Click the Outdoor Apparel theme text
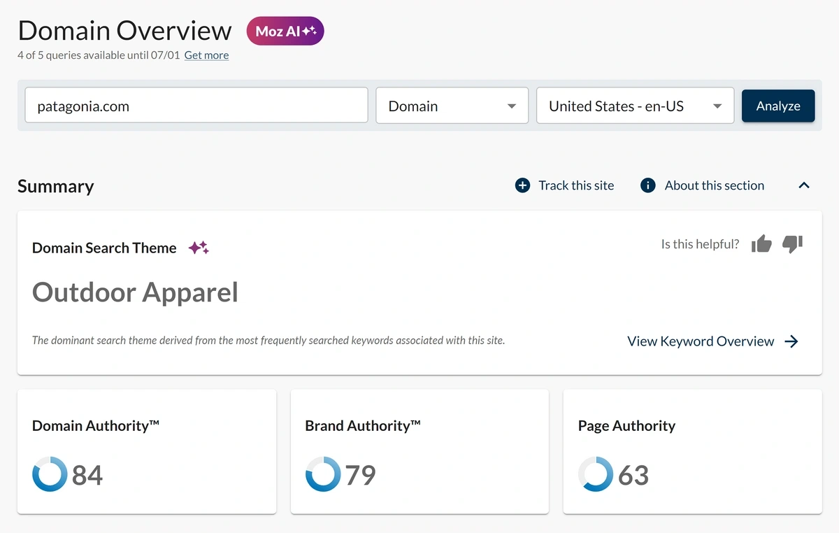 coord(136,292)
